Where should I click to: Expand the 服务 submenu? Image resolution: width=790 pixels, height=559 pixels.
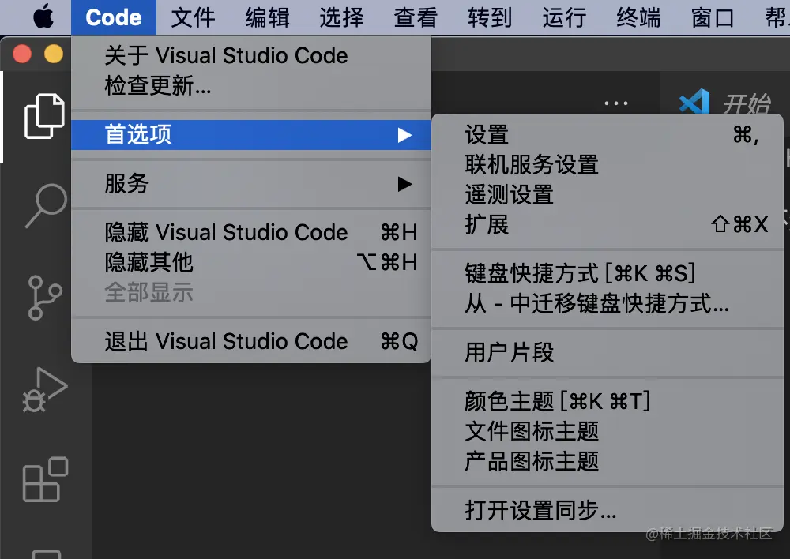[x=251, y=184]
